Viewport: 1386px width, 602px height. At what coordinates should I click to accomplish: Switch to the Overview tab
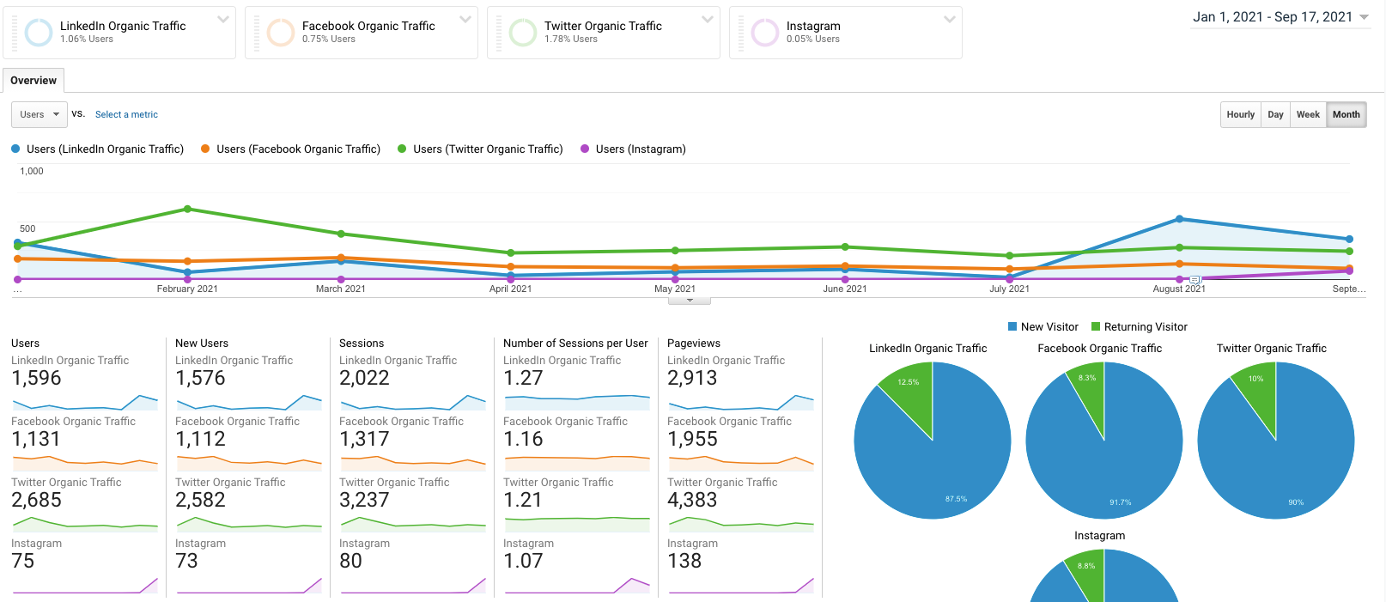point(33,80)
